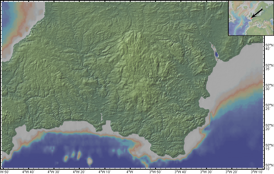274x174 pixels.
Task: Click the inset overview map thumbnail
Action: pyautogui.click(x=251, y=18)
